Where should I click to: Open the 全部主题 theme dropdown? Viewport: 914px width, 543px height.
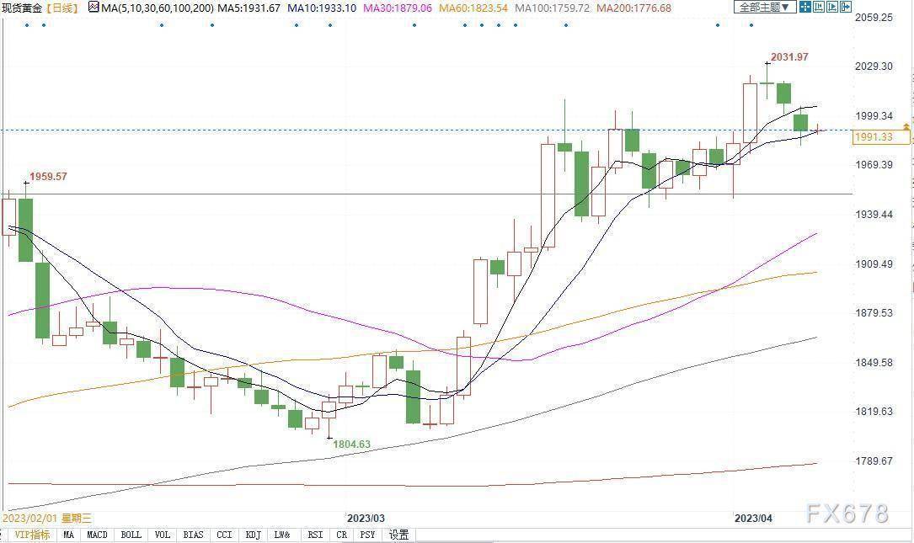coord(764,8)
